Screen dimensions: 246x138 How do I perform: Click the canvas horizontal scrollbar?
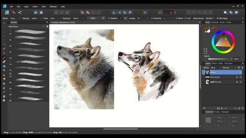coord(120,129)
